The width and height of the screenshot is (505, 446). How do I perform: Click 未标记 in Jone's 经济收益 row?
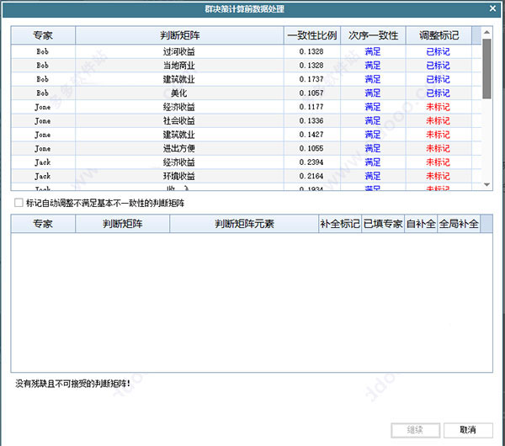click(438, 107)
